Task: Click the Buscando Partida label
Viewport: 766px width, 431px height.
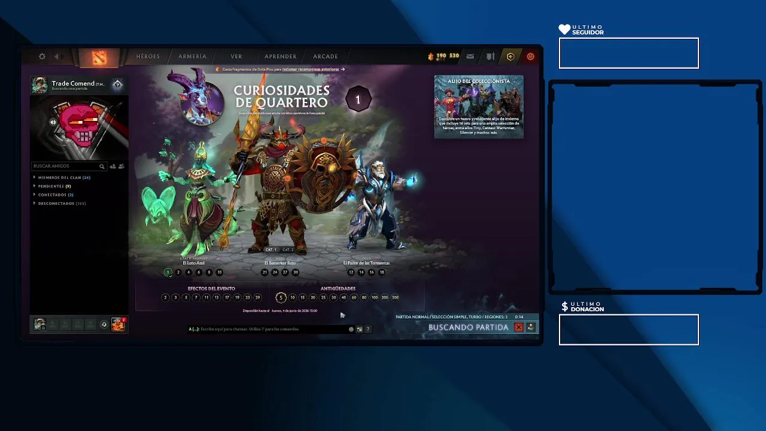Action: point(469,327)
